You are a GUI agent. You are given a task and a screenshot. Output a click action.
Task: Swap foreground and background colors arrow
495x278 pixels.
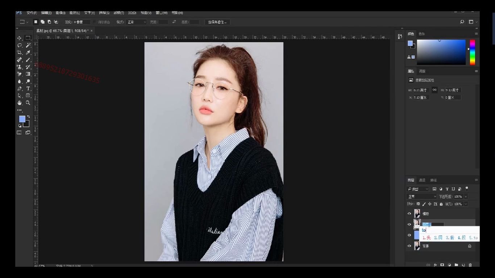tap(28, 117)
